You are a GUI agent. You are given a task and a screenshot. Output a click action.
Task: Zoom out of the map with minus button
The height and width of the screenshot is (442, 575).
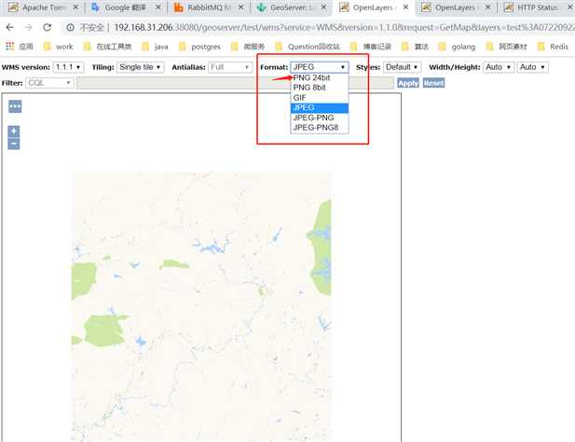pyautogui.click(x=14, y=144)
